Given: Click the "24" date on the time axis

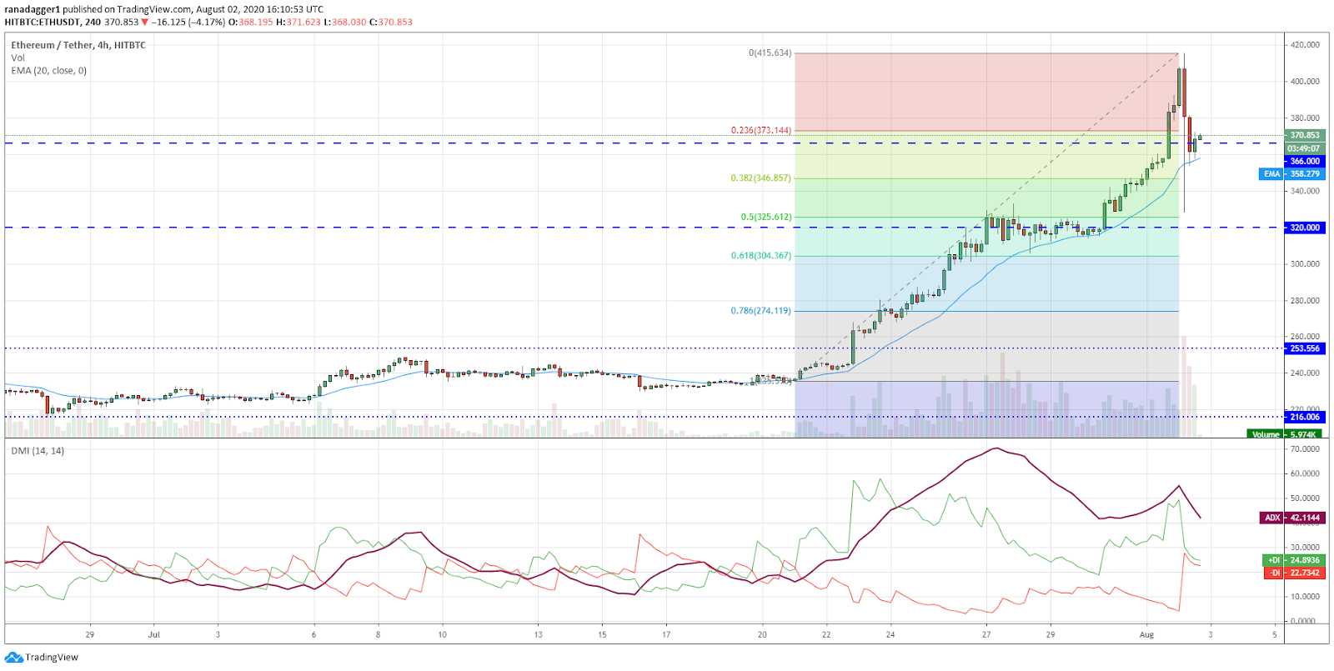Looking at the screenshot, I should point(890,634).
